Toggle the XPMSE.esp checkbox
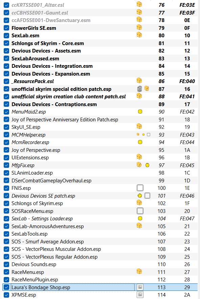This screenshot has width=200, height=299. tap(6, 295)
